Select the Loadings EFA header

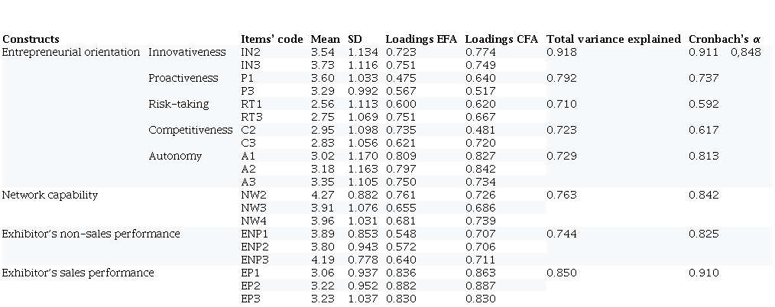coord(421,39)
